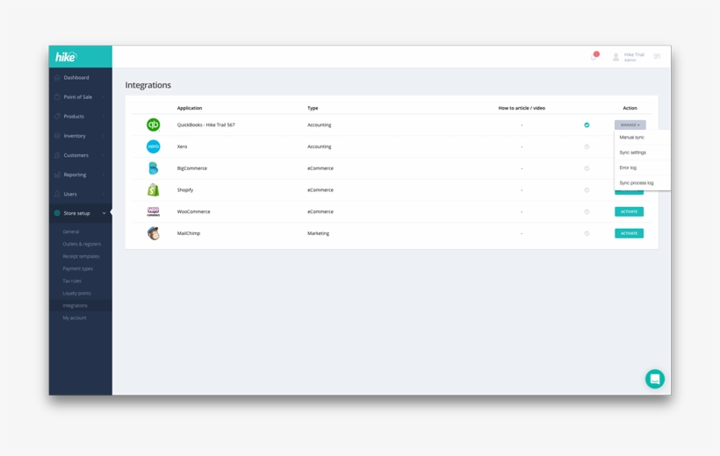Click How to article / video header
The width and height of the screenshot is (720, 456).
click(522, 108)
